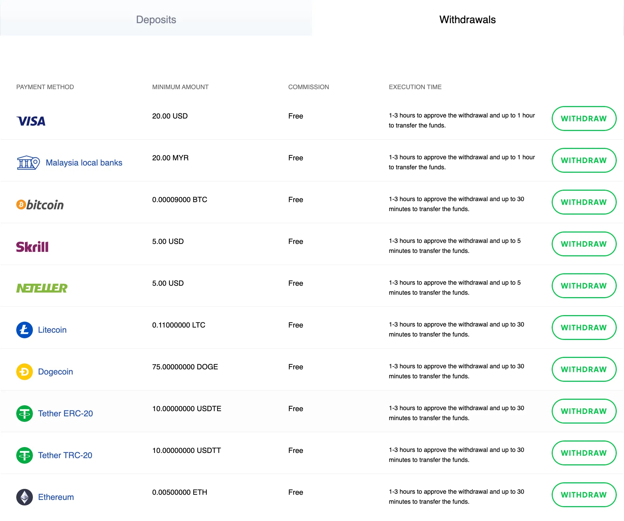Click the VISA logo

click(31, 121)
